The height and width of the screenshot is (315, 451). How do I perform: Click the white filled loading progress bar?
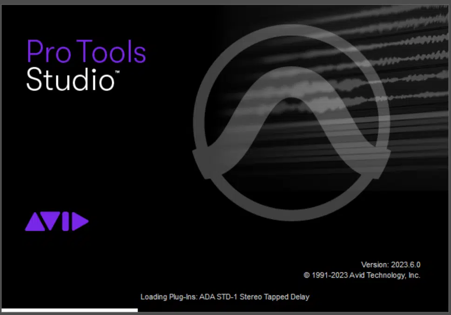70,309
